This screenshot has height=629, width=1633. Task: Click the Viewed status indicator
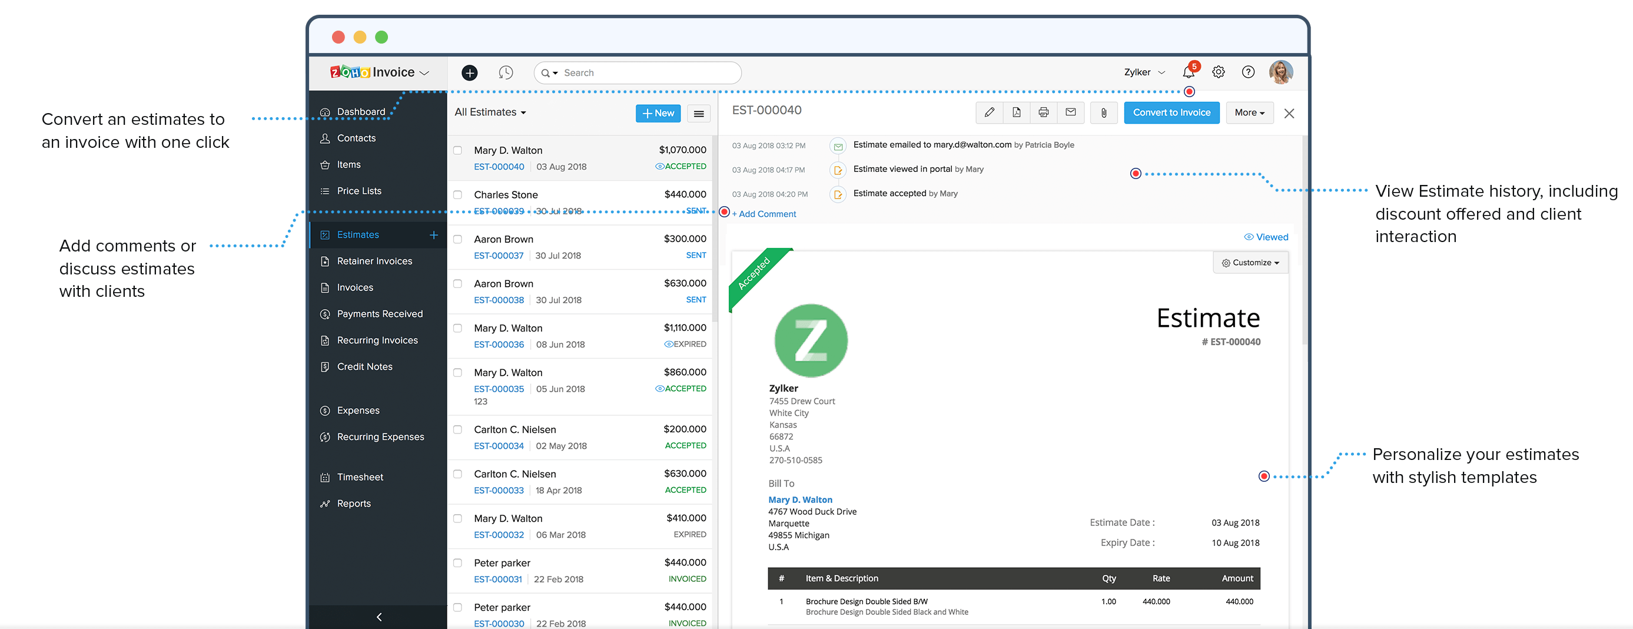pyautogui.click(x=1266, y=237)
